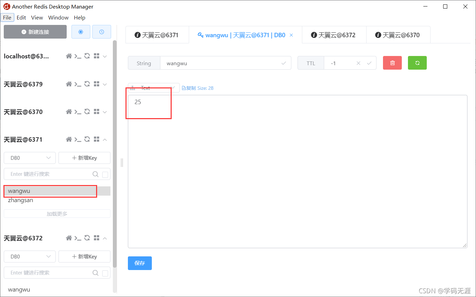Open DB0 dropdown under 天翼云@6372

[30, 256]
